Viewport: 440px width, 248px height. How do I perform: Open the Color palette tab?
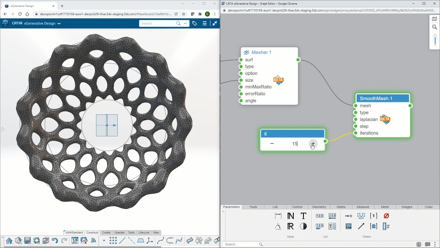point(429,207)
